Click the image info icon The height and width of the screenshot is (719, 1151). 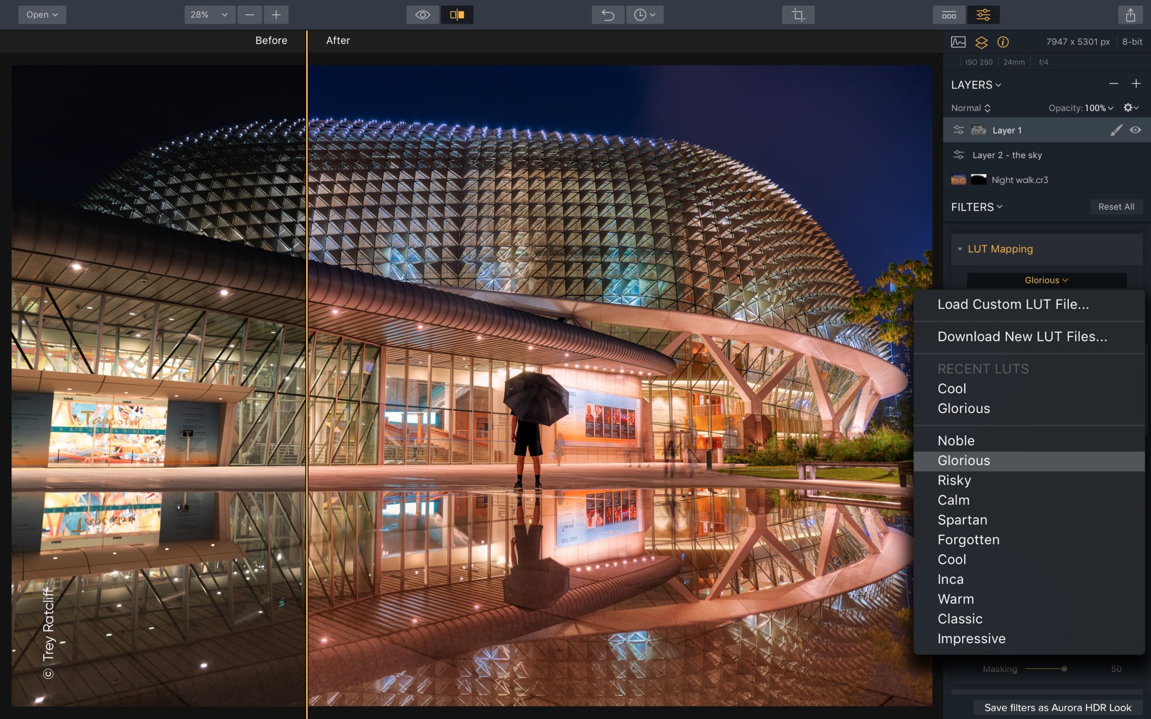1003,42
